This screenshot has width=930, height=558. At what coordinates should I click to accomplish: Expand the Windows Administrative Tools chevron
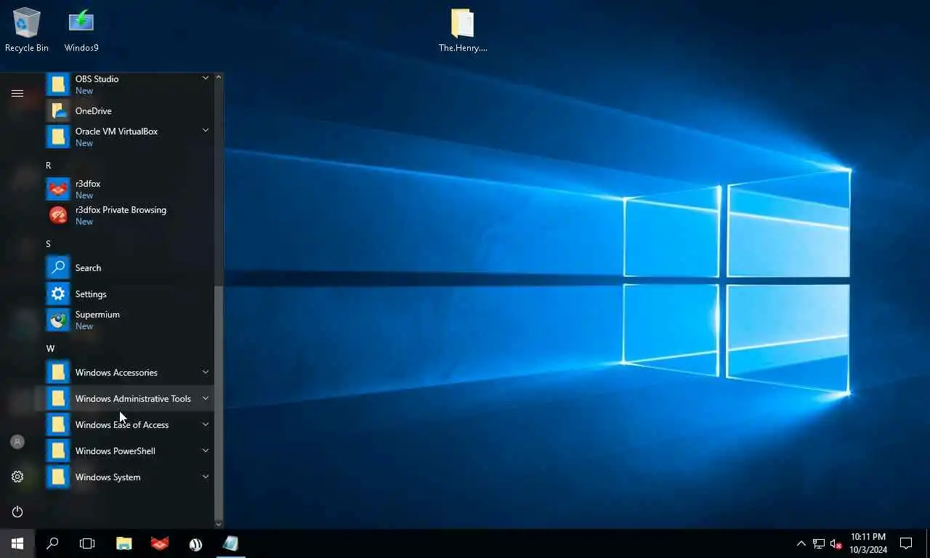206,398
